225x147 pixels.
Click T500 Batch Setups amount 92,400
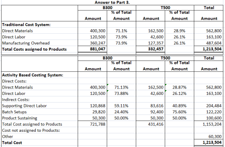pos(157,112)
